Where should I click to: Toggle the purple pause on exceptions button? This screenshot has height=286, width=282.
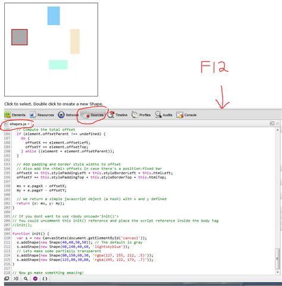(x=35, y=279)
